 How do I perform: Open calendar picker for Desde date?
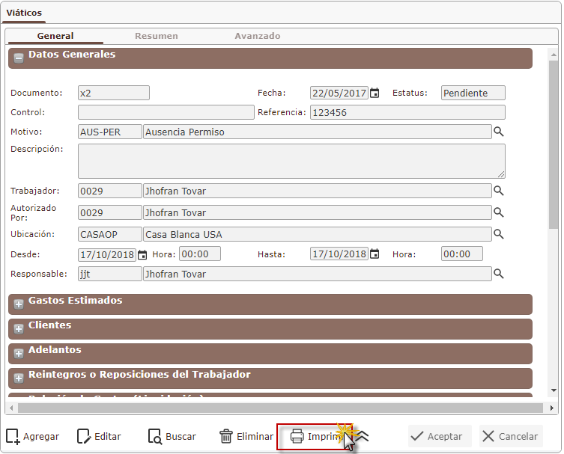point(142,254)
